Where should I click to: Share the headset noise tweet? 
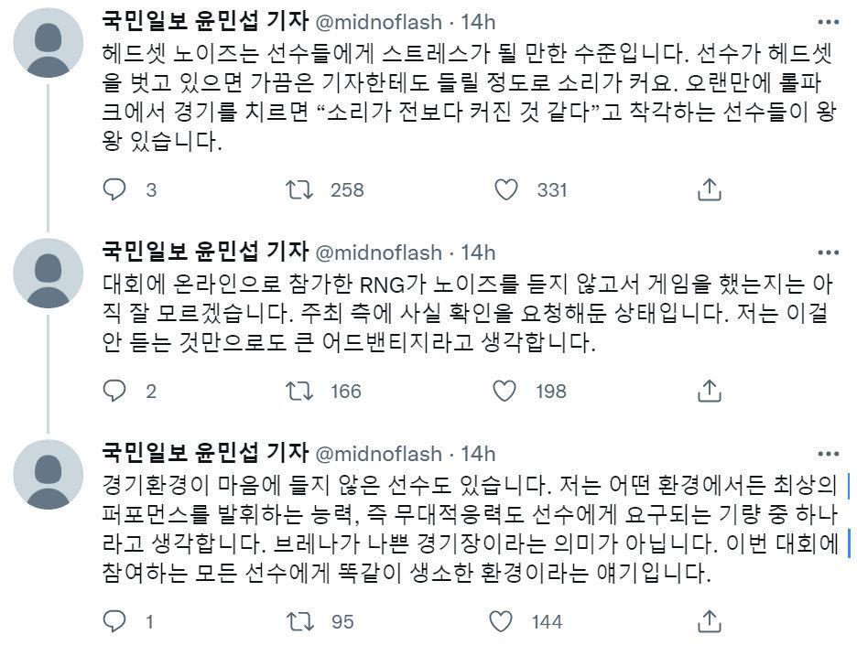coord(708,189)
